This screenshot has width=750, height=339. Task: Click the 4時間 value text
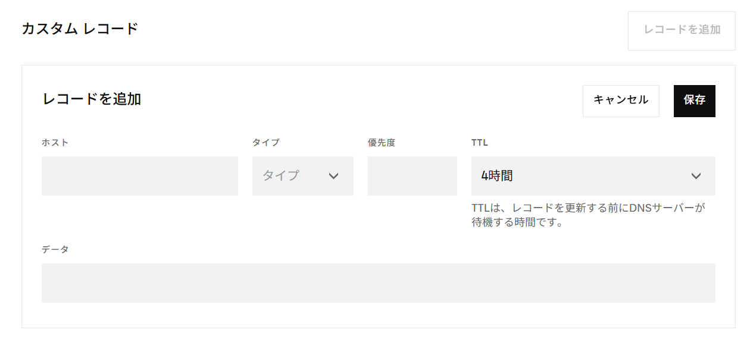(x=497, y=176)
